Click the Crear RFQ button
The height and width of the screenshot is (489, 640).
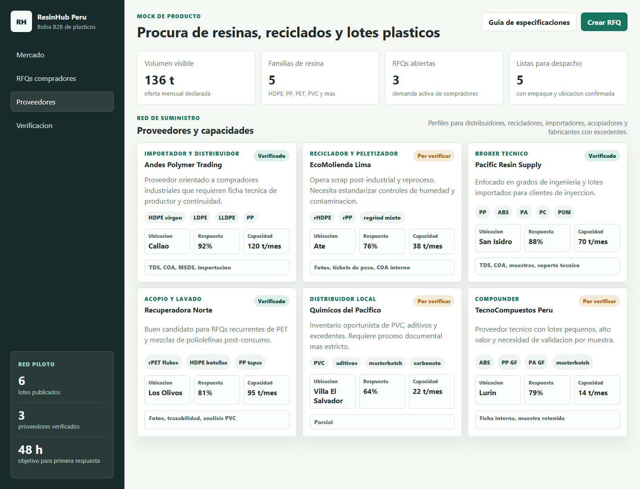(604, 22)
